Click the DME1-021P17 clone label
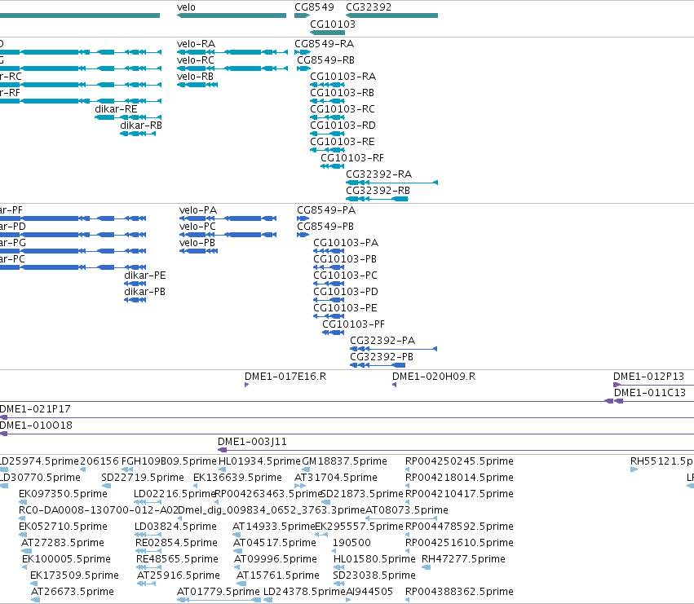Image resolution: width=694 pixels, height=604 pixels. click(x=35, y=409)
